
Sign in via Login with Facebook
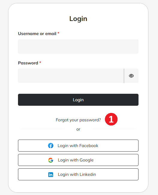pos(78,146)
